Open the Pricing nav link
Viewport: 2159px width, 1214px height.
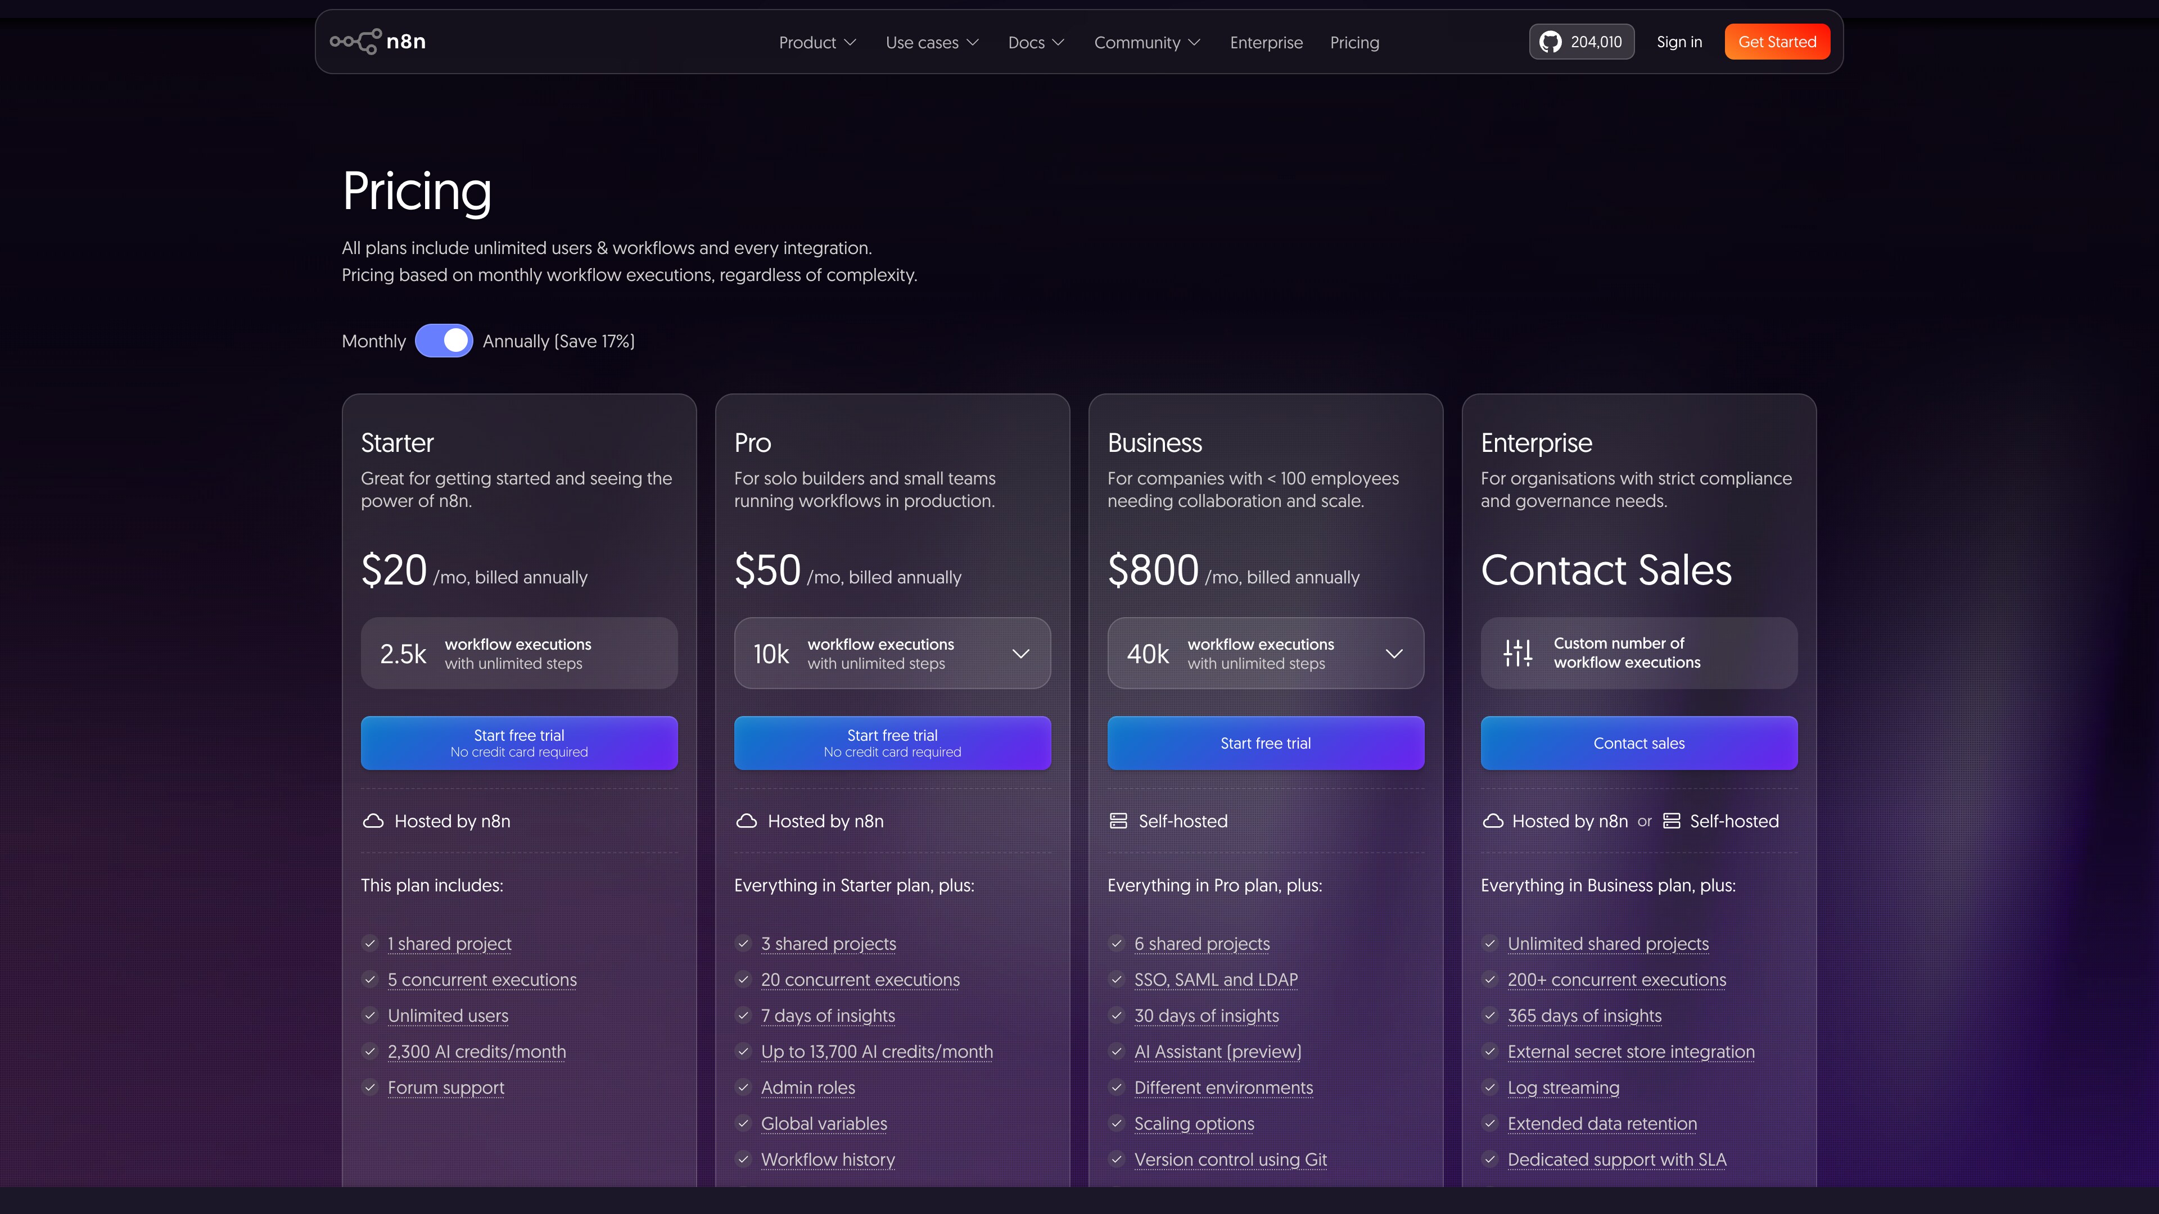[1354, 42]
